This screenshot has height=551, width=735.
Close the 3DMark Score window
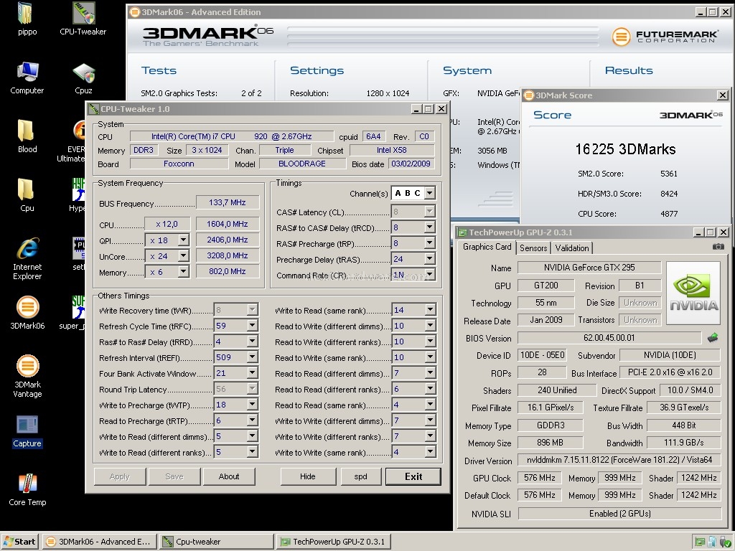723,95
